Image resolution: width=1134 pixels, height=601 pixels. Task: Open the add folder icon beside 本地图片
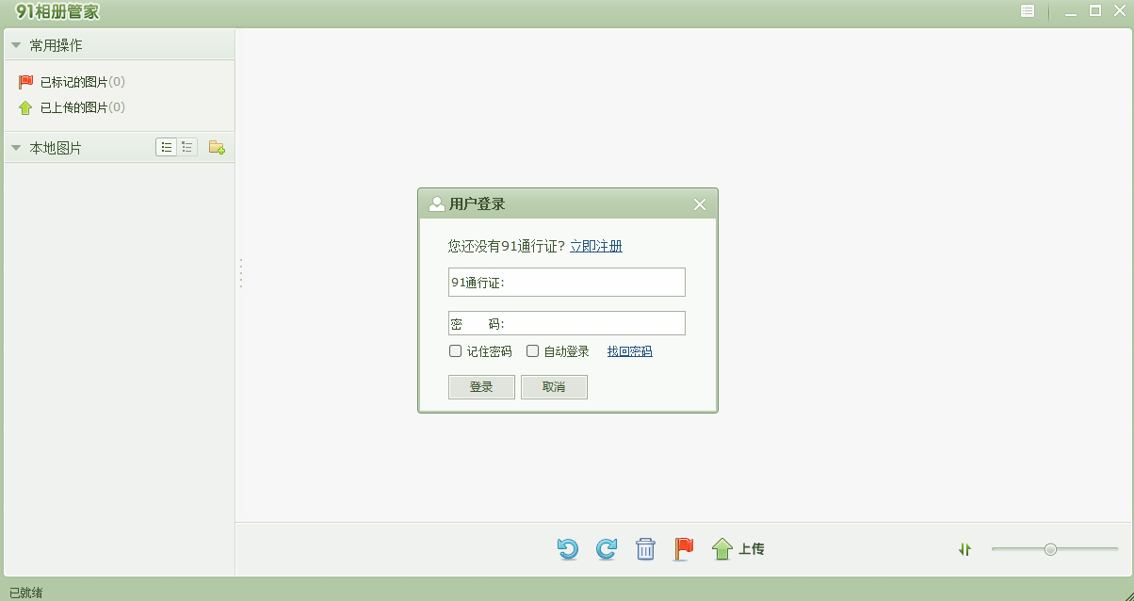click(x=217, y=147)
